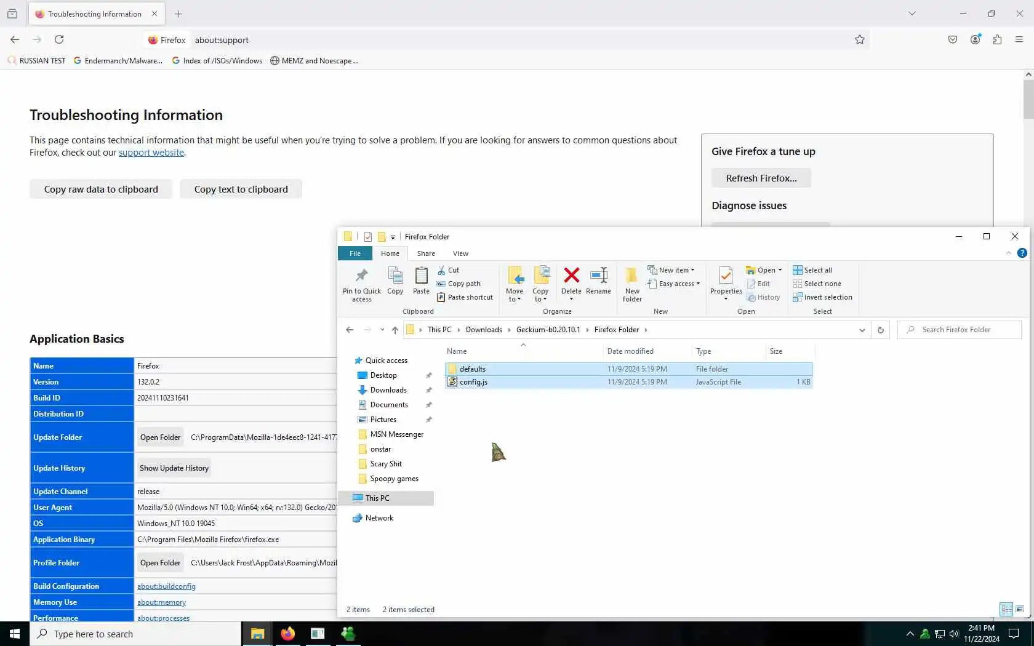This screenshot has width=1034, height=646.
Task: Open Firefox account icon
Action: click(976, 39)
